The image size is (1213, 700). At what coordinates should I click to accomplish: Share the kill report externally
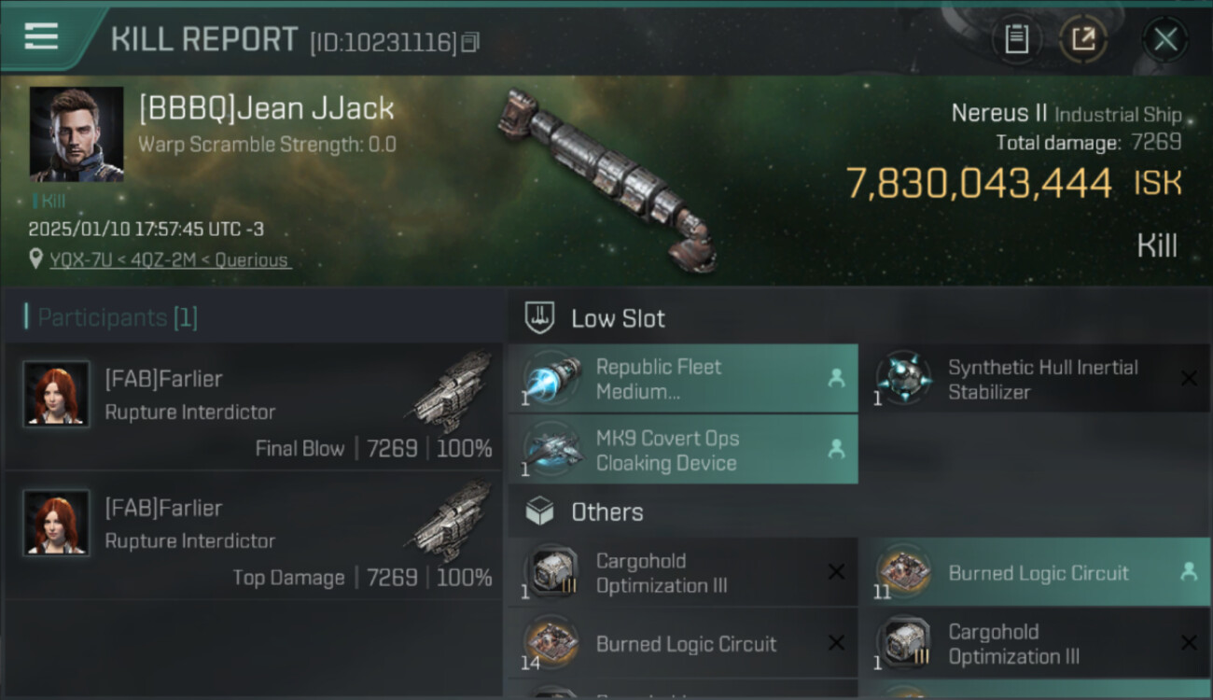pos(1082,39)
